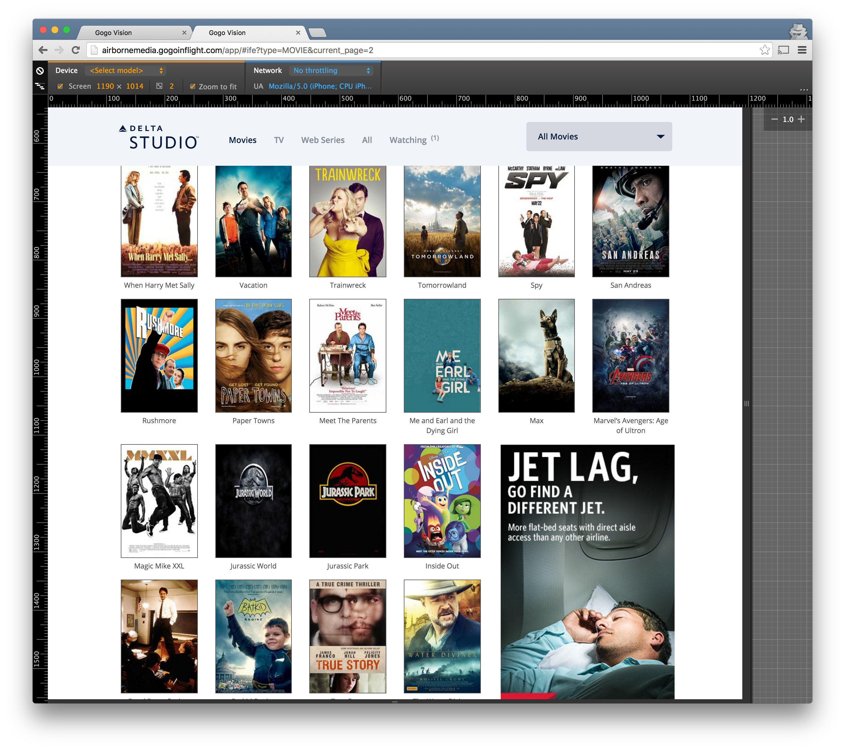845x750 pixels.
Task: Click the device pixel ratio value 2
Action: point(171,86)
